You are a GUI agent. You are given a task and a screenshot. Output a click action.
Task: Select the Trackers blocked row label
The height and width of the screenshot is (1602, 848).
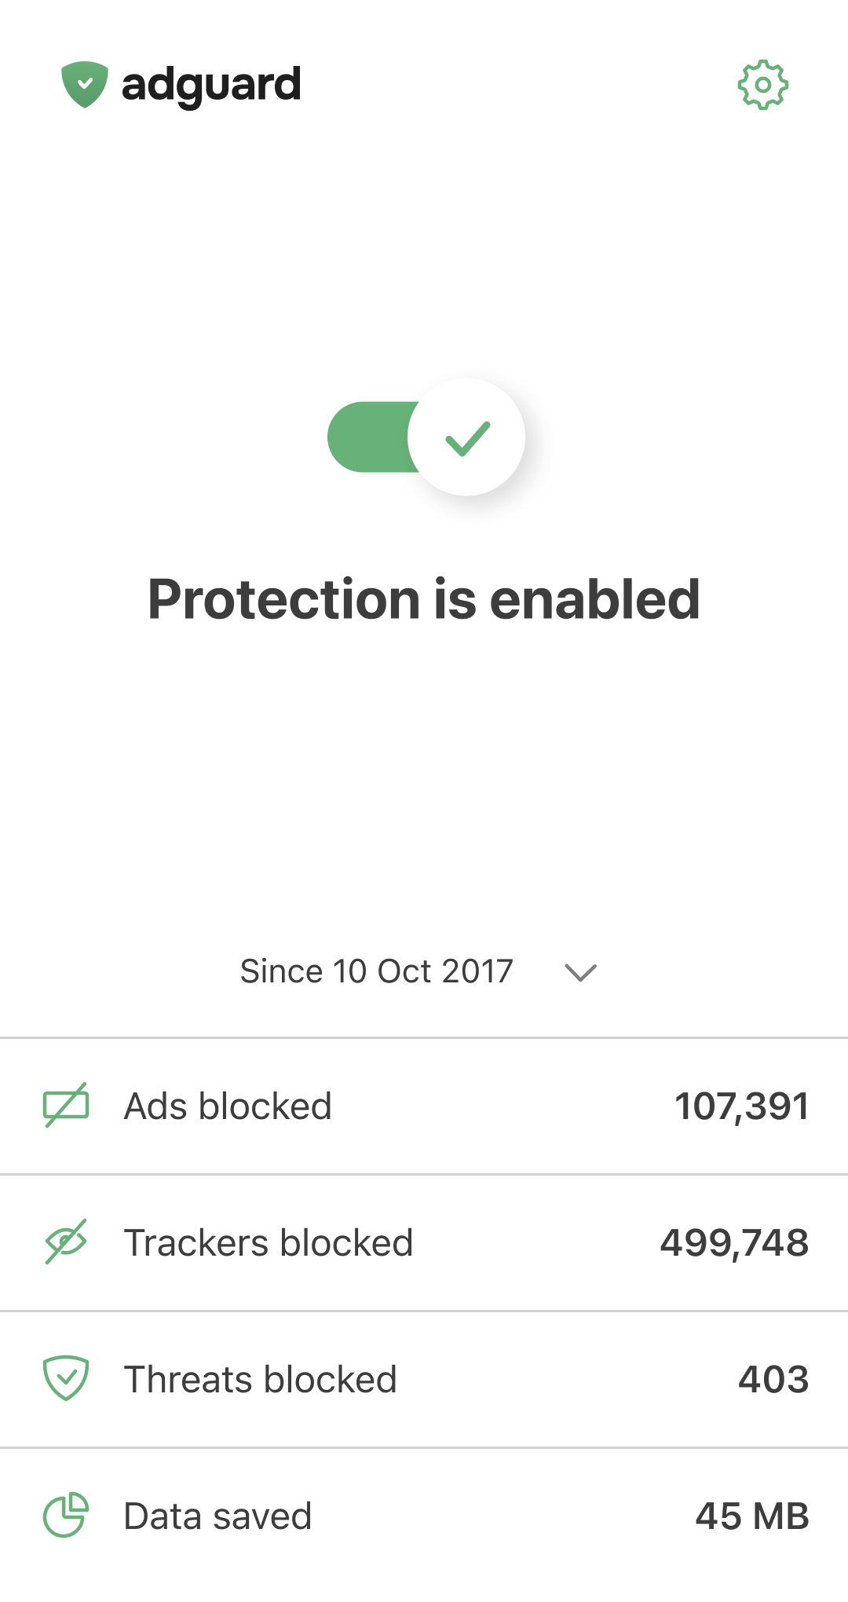point(269,1242)
